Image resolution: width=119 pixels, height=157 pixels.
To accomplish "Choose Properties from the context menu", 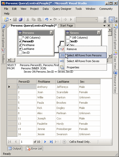I will coord(83,67).
